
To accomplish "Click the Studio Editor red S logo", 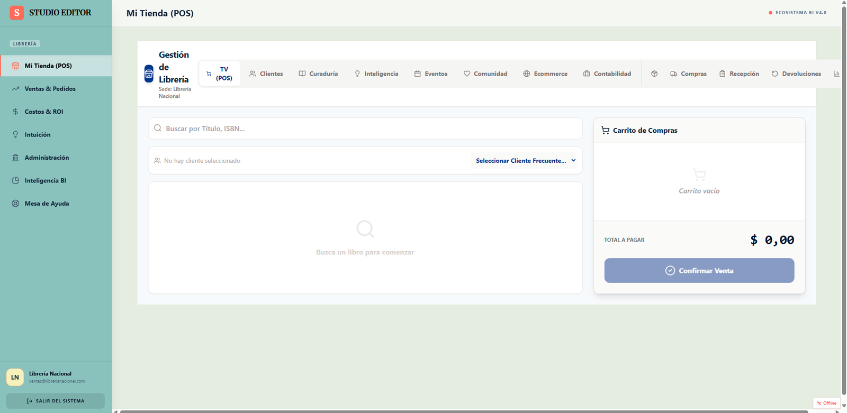I will [x=16, y=13].
